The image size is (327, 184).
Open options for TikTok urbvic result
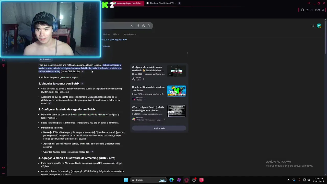143,79
